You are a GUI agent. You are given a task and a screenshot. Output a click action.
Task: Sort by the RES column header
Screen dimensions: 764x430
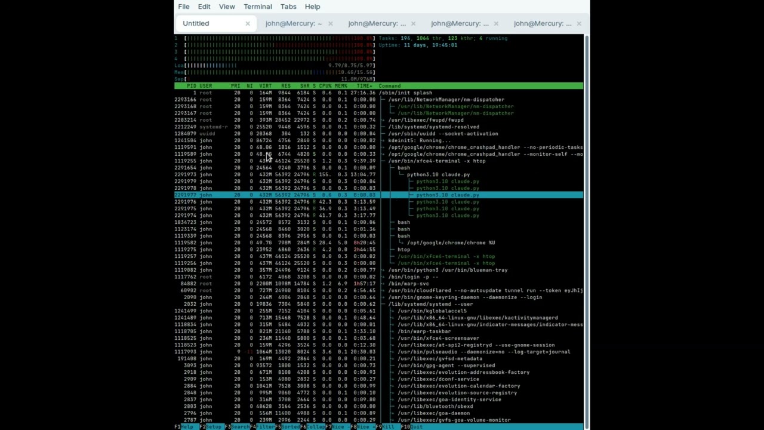pyautogui.click(x=286, y=86)
